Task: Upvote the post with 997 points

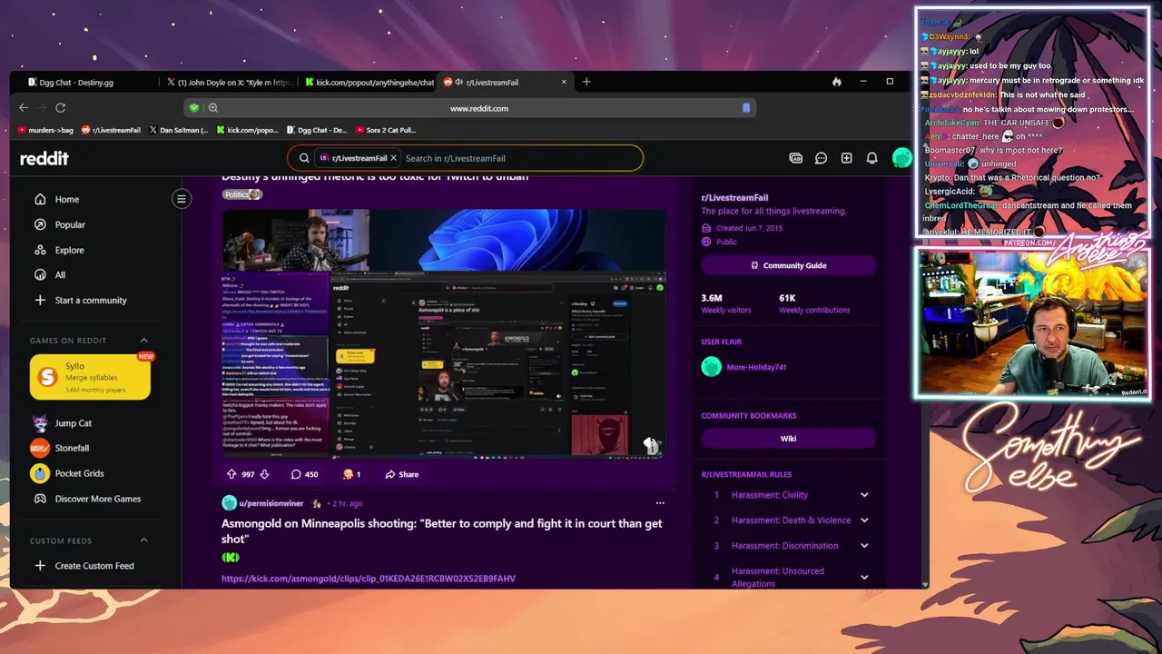Action: 231,474
